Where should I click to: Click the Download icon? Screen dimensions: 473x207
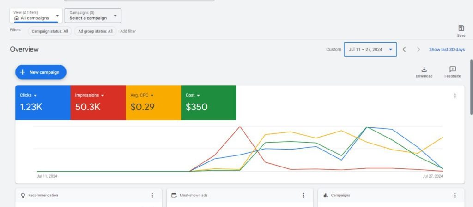coord(424,69)
